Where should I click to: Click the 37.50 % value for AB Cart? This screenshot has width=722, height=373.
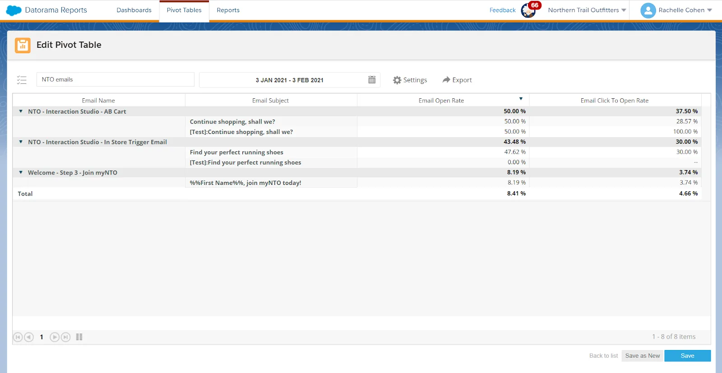[687, 111]
